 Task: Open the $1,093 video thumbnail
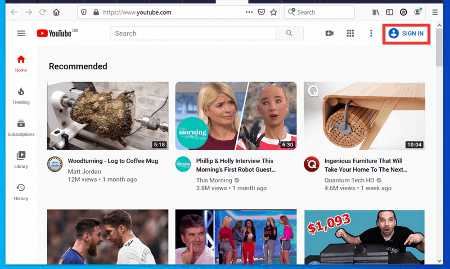pyautogui.click(x=364, y=237)
